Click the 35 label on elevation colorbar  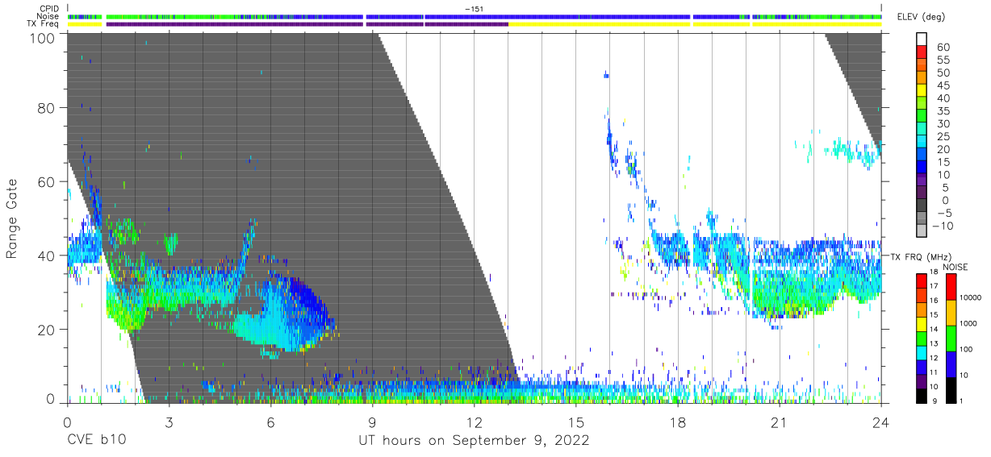[x=943, y=111]
